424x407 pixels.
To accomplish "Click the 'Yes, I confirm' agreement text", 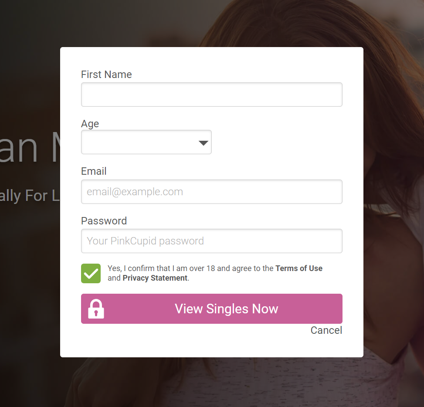I will click(215, 273).
